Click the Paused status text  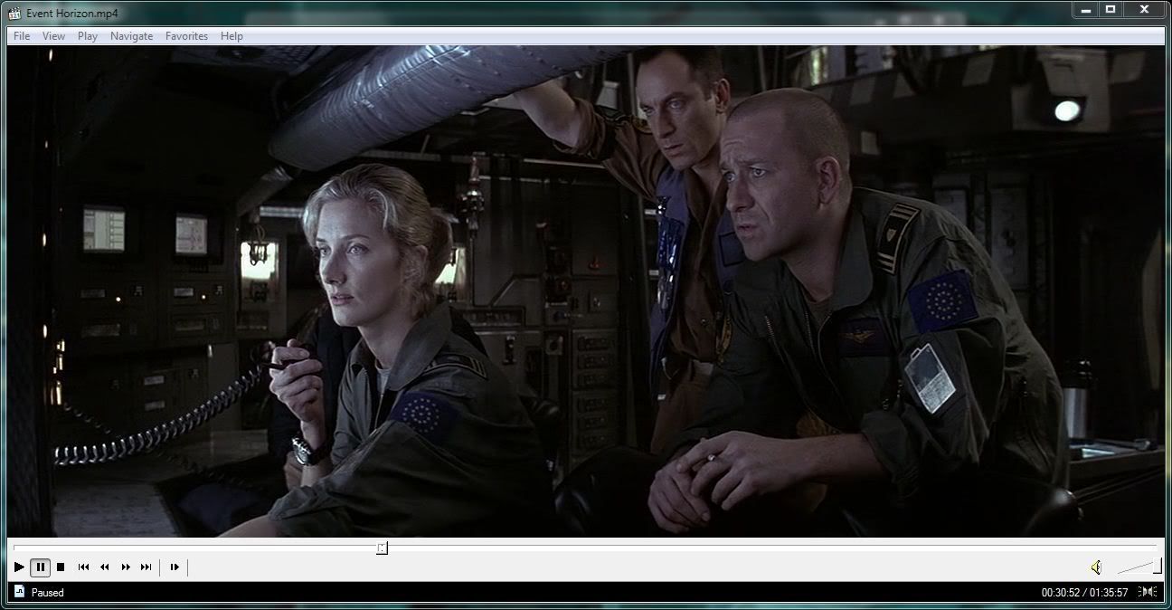(48, 593)
